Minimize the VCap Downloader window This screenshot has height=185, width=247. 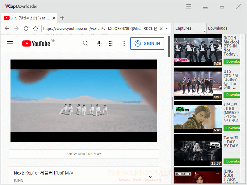(x=205, y=7)
